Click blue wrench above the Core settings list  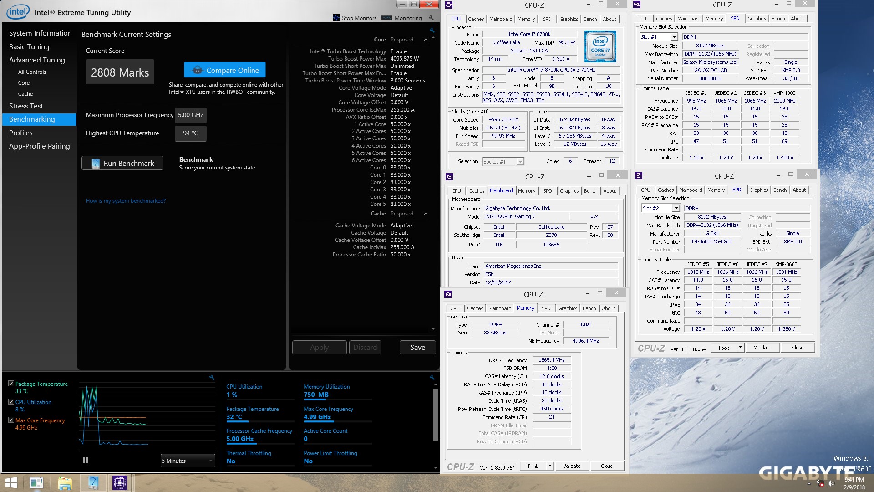(x=432, y=30)
